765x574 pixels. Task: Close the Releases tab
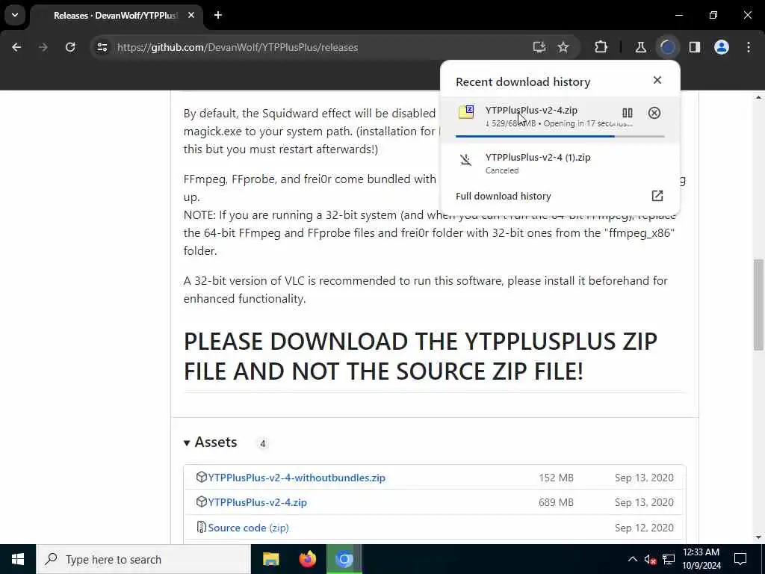pos(191,15)
